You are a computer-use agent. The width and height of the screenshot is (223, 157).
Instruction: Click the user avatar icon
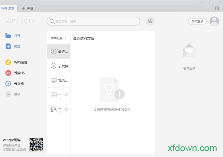214,21
